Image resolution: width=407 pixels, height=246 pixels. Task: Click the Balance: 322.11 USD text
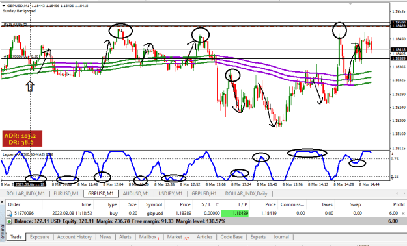[x=37, y=221]
